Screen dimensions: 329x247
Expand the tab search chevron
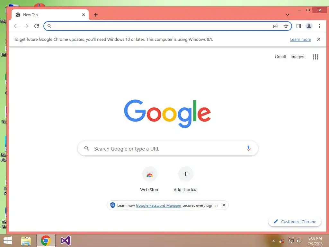288,15
